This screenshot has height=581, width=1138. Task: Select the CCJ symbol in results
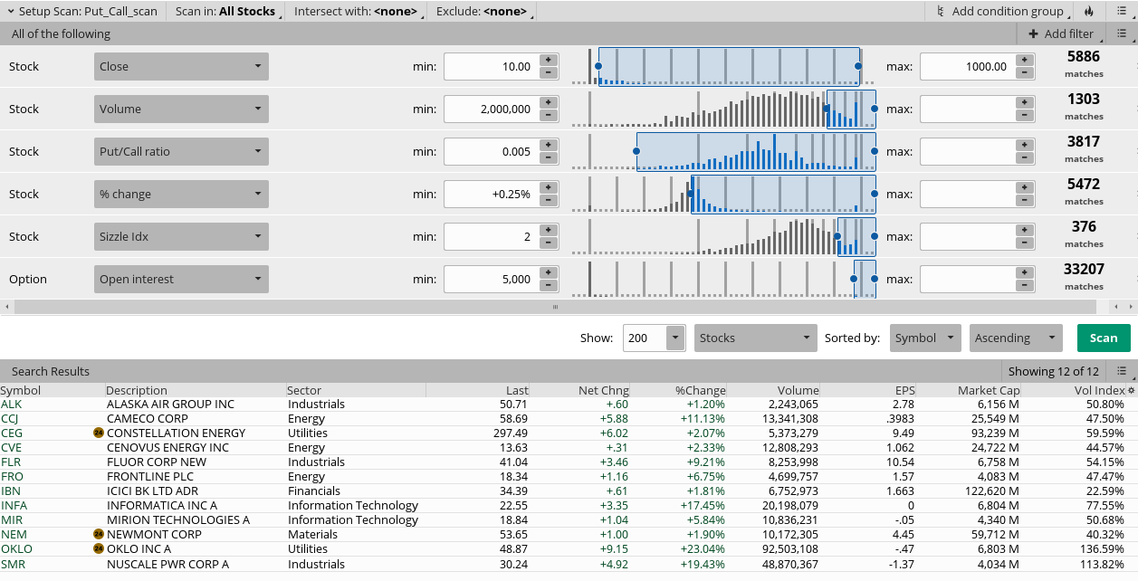tap(10, 419)
